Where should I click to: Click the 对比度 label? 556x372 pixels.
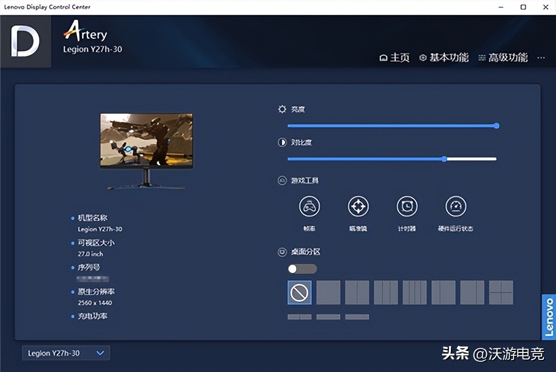[301, 142]
